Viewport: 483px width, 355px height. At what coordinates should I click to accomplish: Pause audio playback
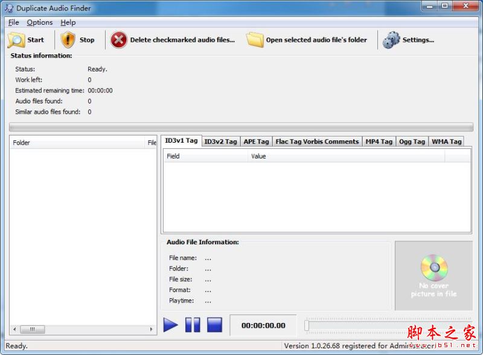[x=193, y=325]
